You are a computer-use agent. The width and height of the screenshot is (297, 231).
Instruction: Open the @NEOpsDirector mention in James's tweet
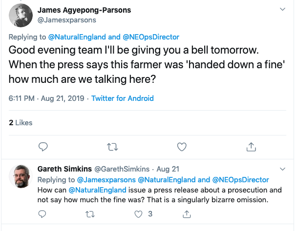tap(152, 37)
